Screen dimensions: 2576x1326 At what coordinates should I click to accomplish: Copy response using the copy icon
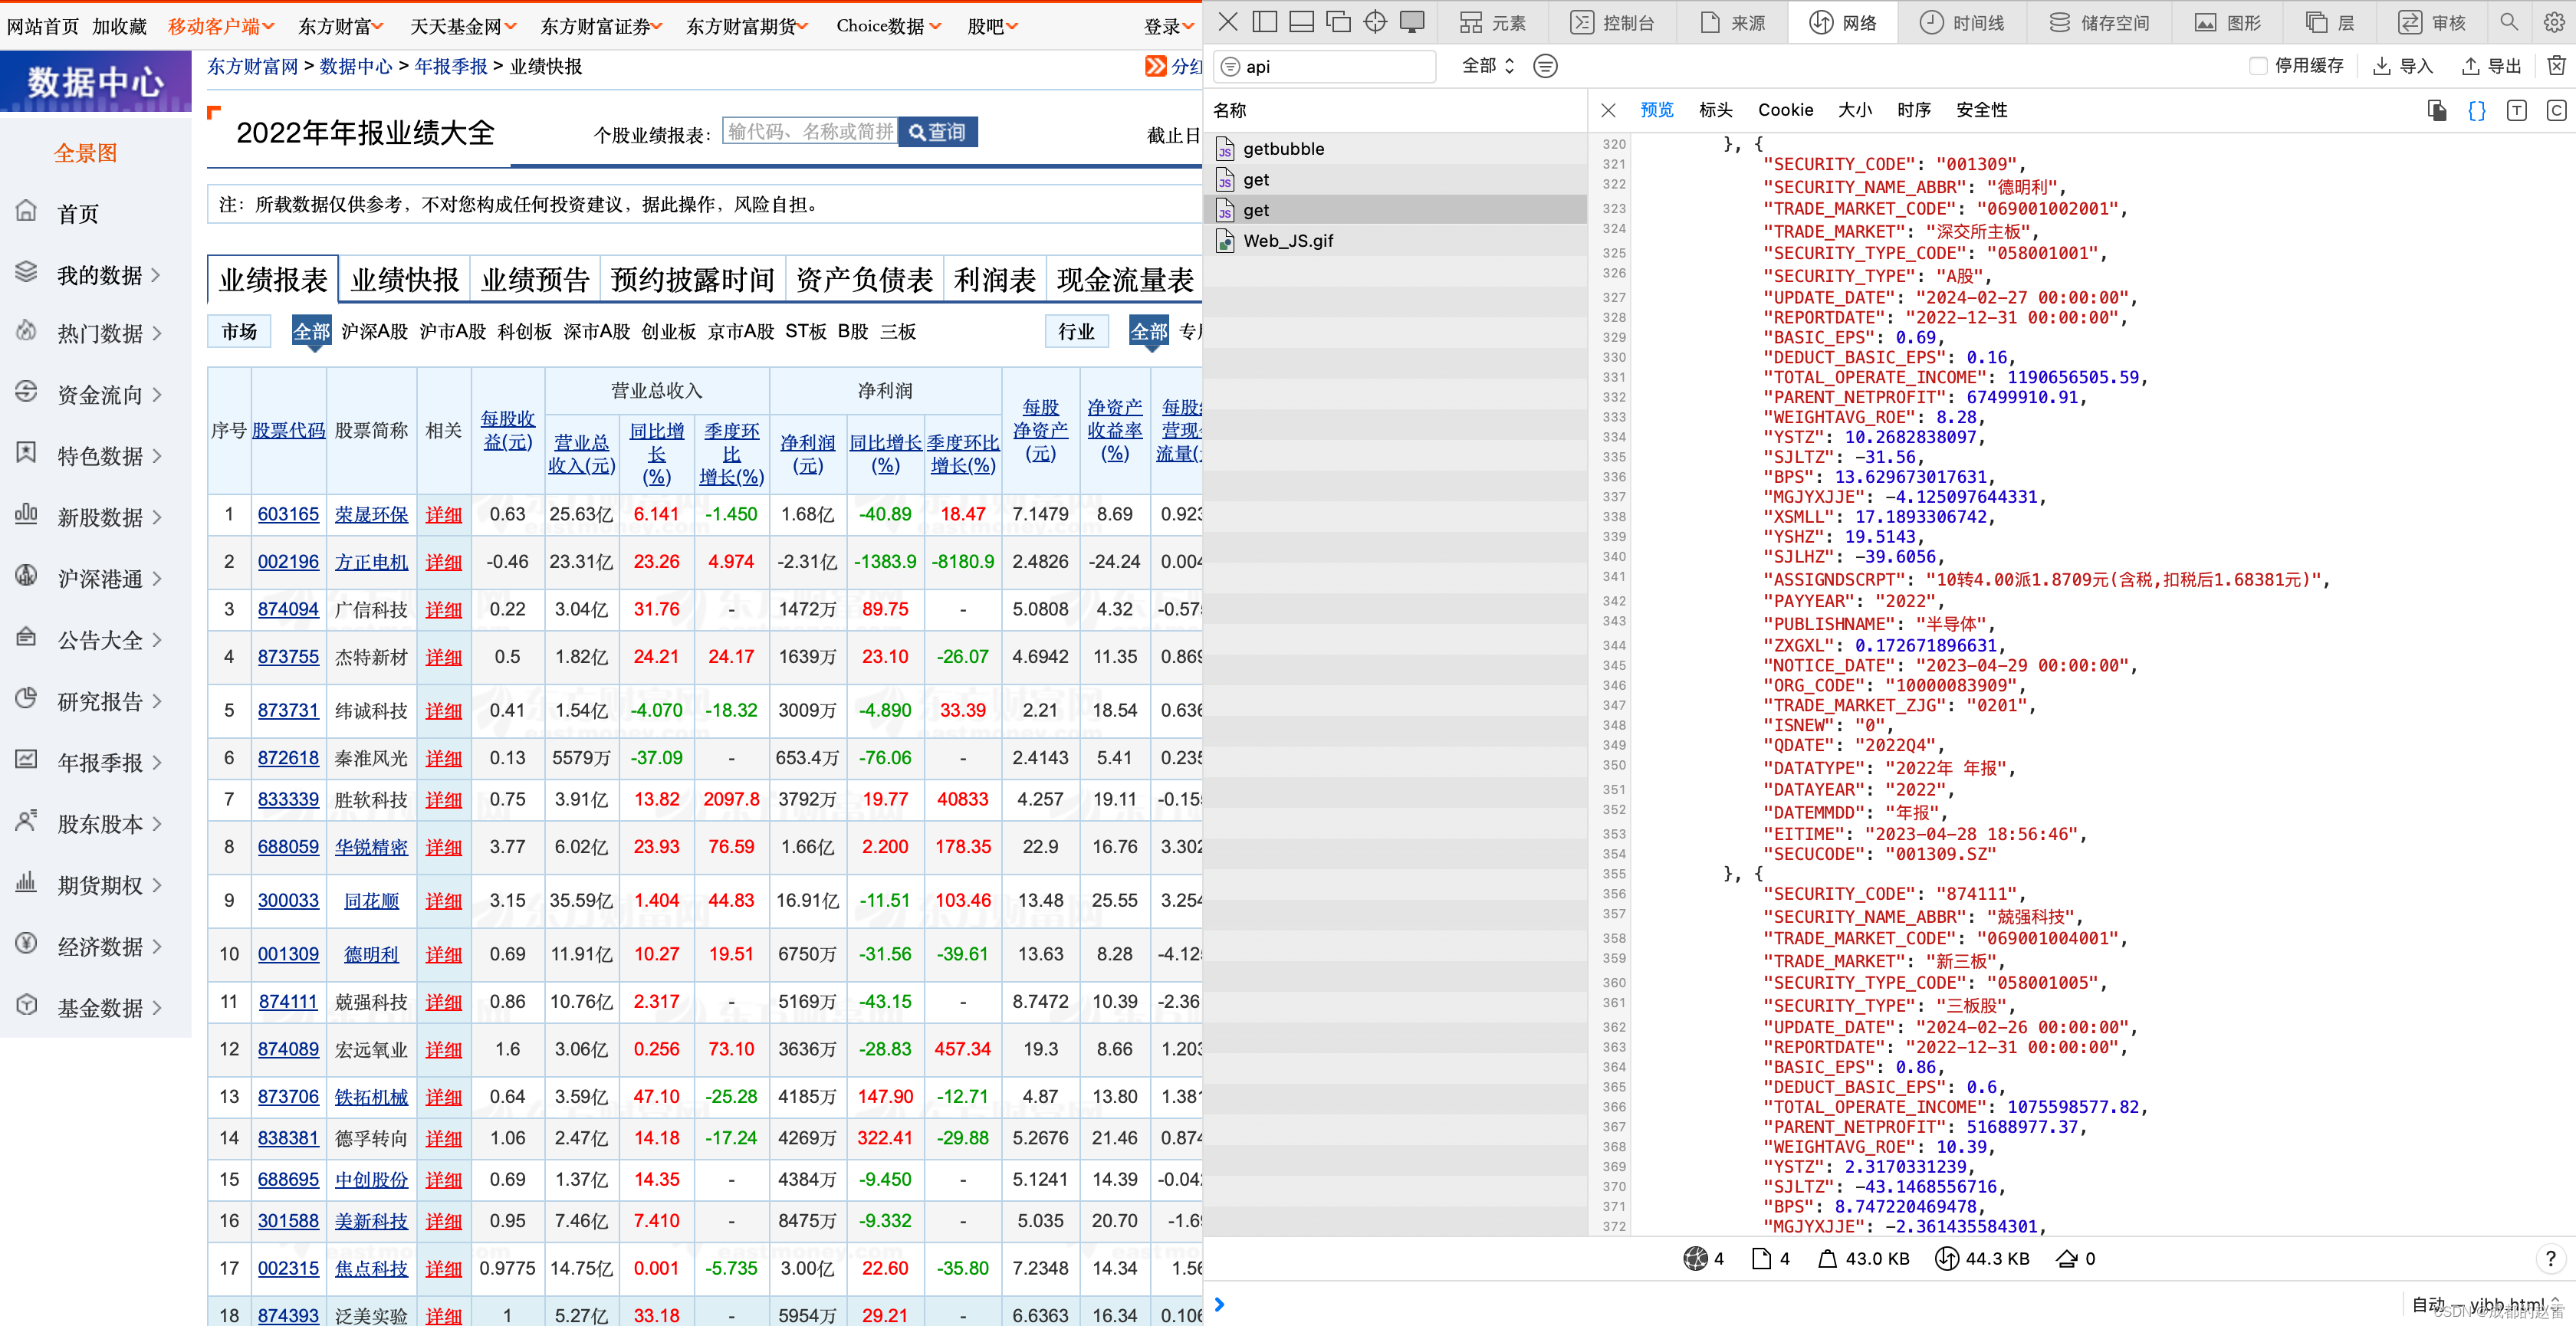tap(2437, 110)
